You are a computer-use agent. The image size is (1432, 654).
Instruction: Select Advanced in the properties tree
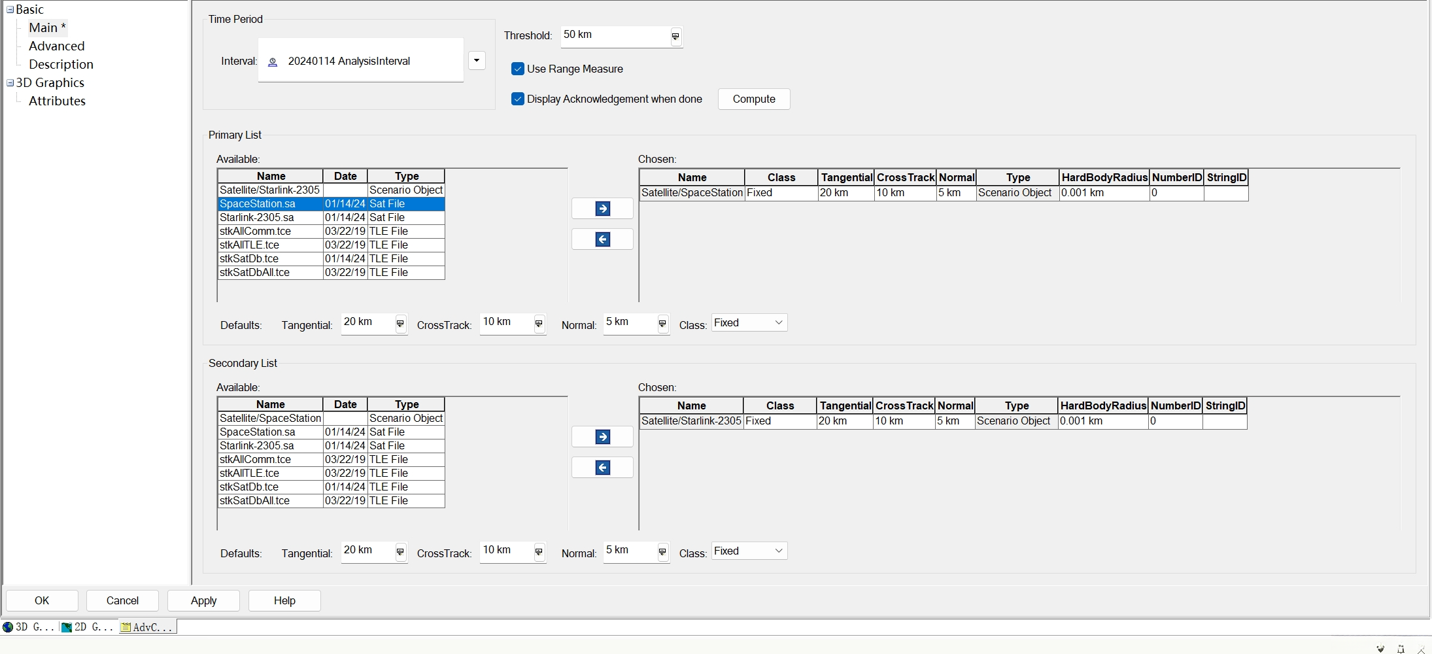click(x=56, y=46)
